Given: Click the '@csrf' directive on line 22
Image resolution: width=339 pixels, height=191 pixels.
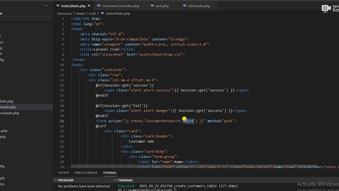Looking at the screenshot, I should [101, 126].
